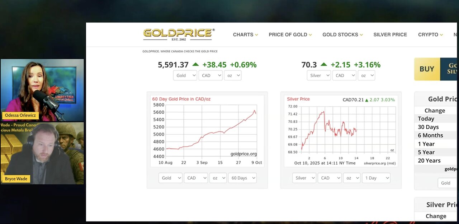Click the silver percent change +3.16%
The image size is (459, 224).
point(367,65)
